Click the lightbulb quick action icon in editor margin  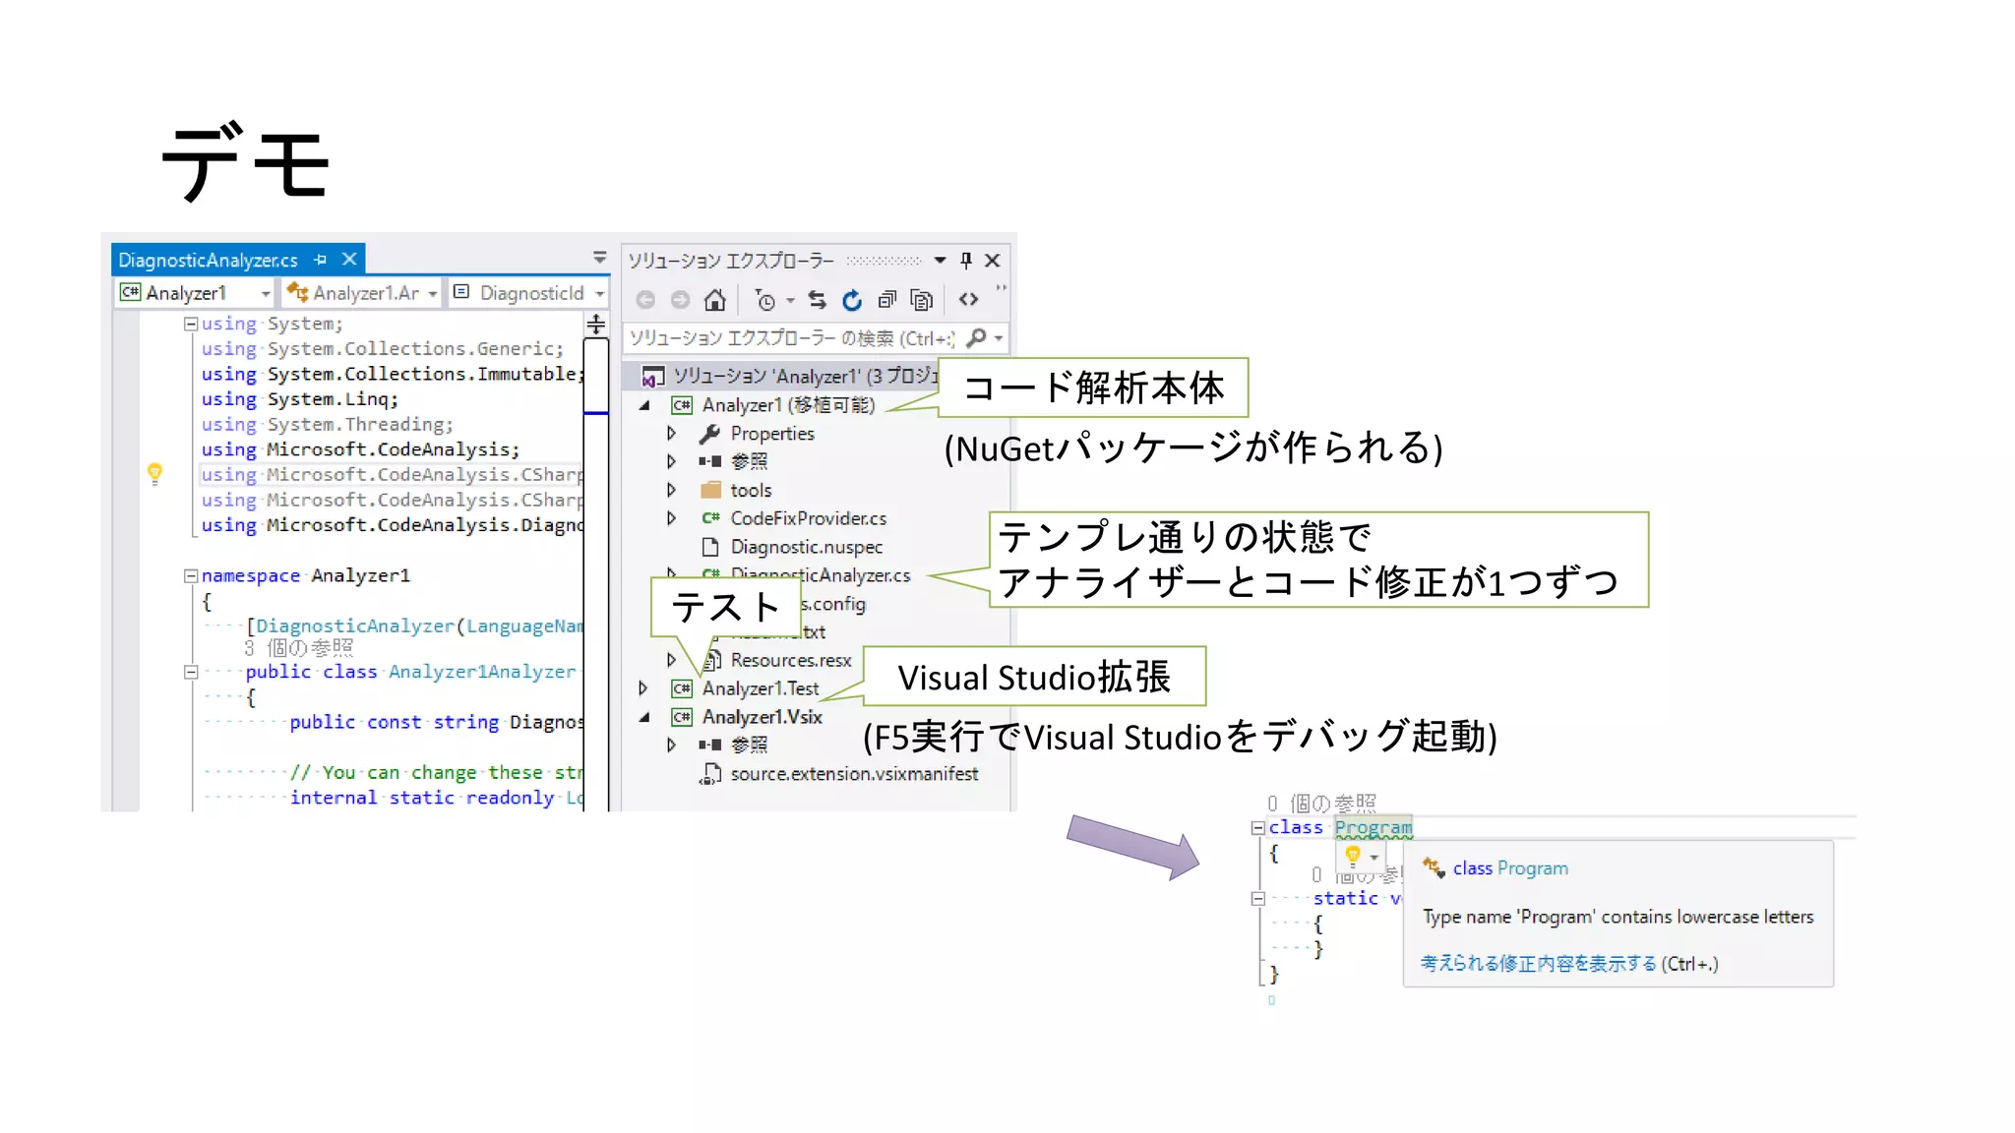pos(154,474)
